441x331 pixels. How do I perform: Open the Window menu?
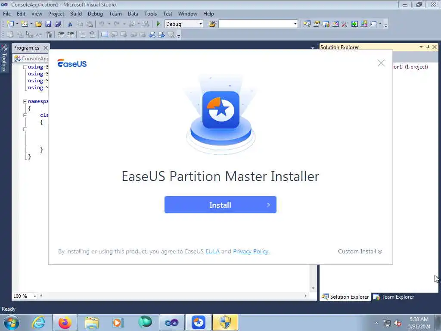tap(188, 13)
